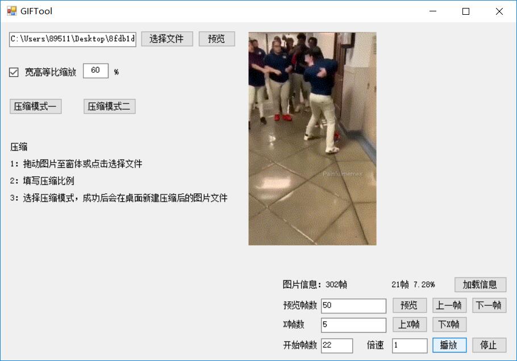Viewport: 517px width, 361px height.
Task: Click the 预览 button beside 预览帧数
Action: coord(410,305)
